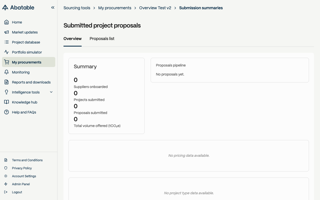The height and width of the screenshot is (200, 320).
Task: Open the Terms and Conditions link
Action: click(27, 160)
